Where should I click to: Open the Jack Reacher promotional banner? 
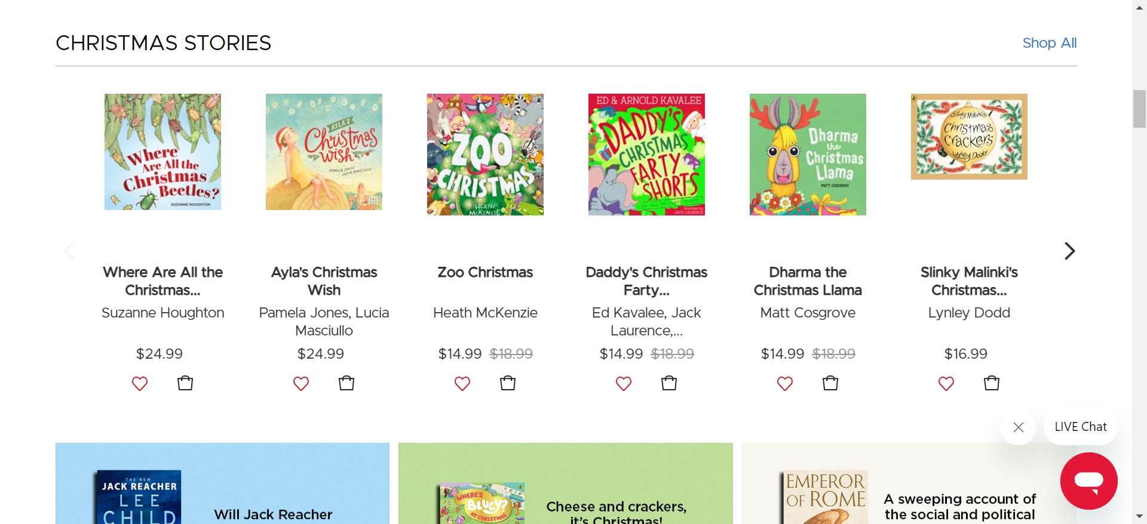222,483
